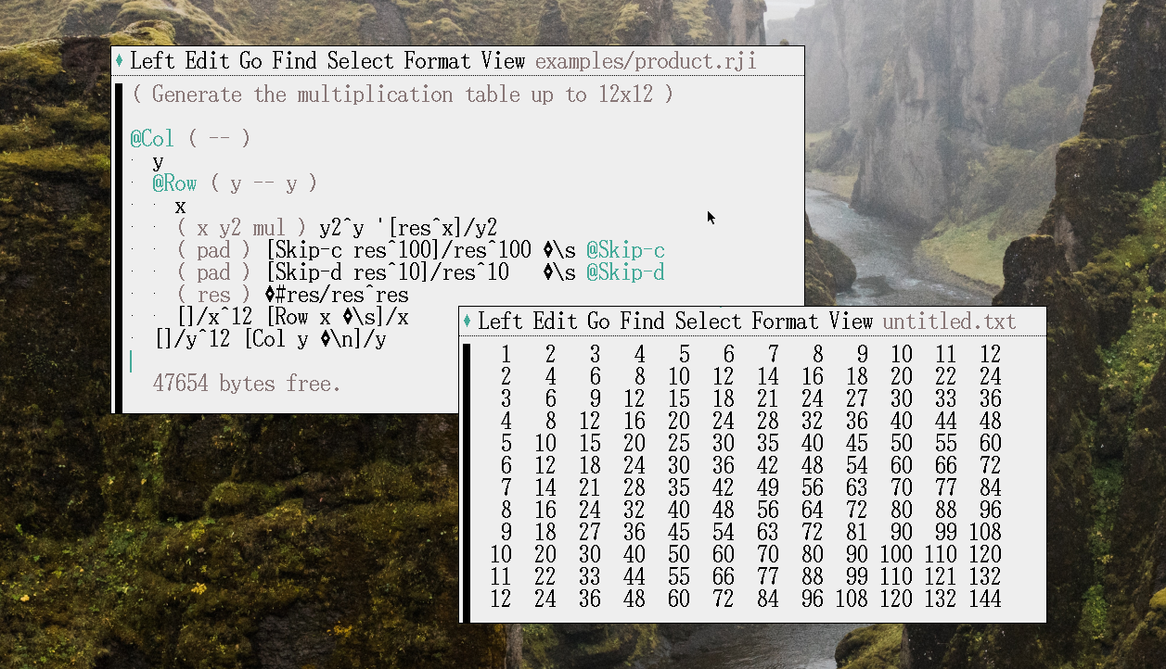This screenshot has width=1166, height=669.
Task: Open the View menu in the product.rji window
Action: pyautogui.click(x=503, y=62)
